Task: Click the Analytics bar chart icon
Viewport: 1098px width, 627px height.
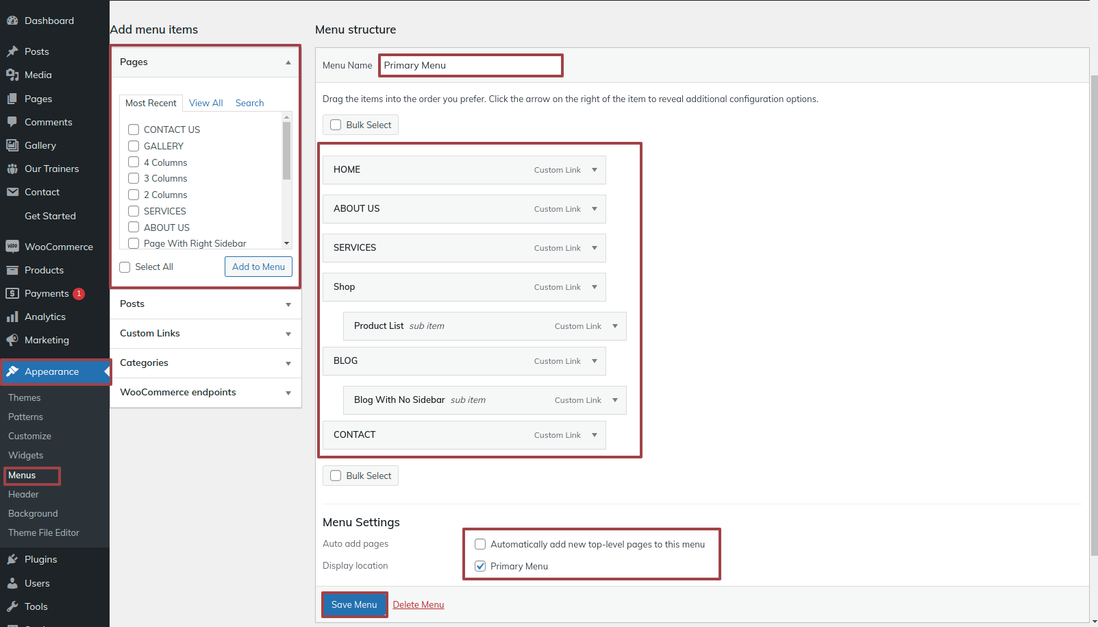Action: pyautogui.click(x=12, y=317)
